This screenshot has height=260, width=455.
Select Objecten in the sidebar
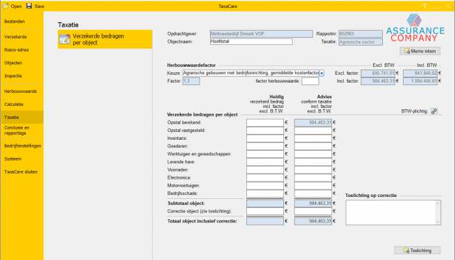13,63
